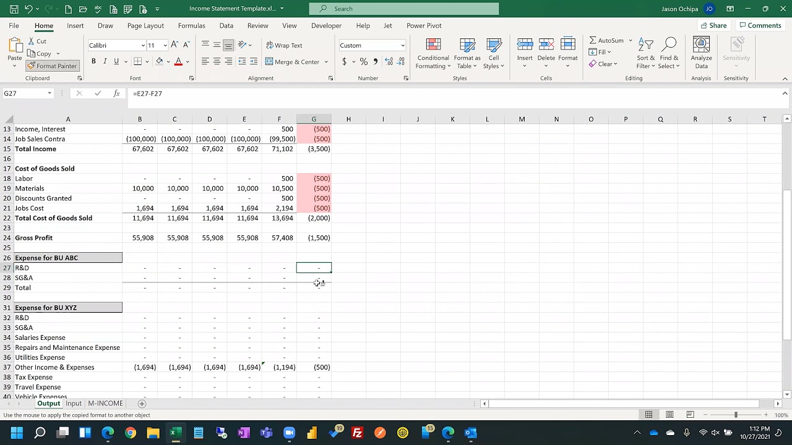The image size is (792, 445).
Task: Increase the font size
Action: (x=174, y=45)
